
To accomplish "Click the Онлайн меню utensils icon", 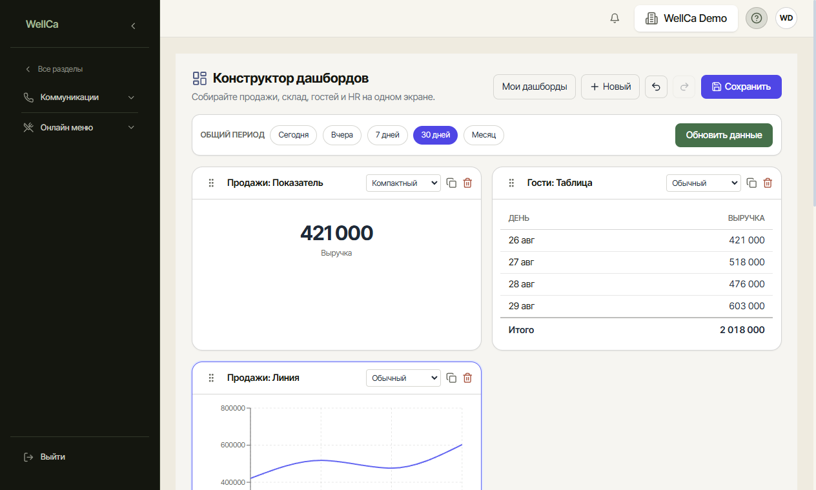I will 28,128.
